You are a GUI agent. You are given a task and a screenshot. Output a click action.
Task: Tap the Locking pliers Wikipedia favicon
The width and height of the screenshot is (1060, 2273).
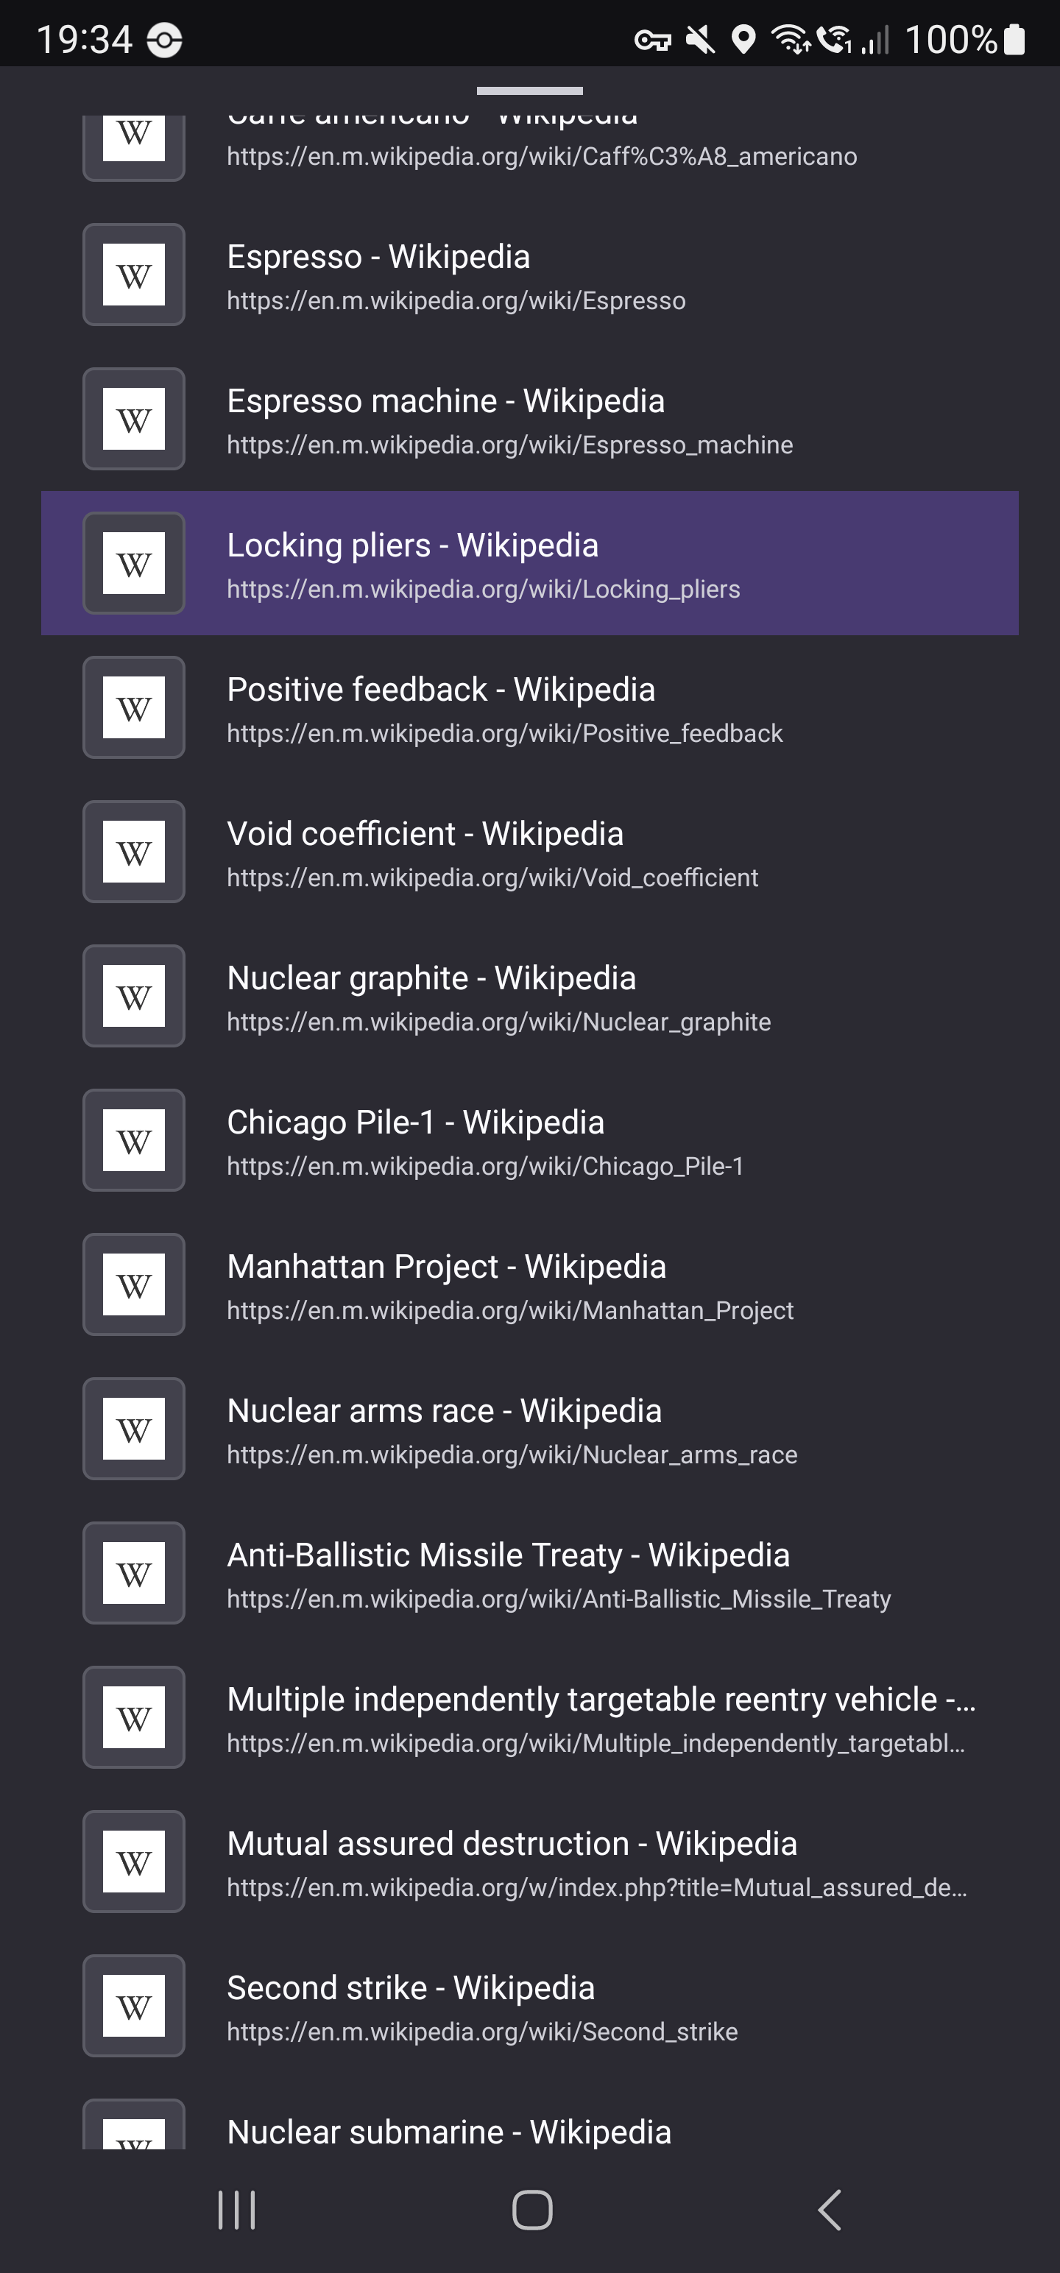tap(133, 564)
